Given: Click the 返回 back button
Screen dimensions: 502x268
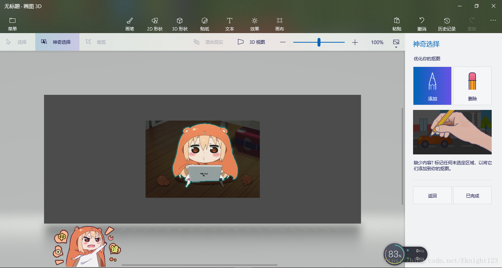Looking at the screenshot, I should tap(432, 195).
